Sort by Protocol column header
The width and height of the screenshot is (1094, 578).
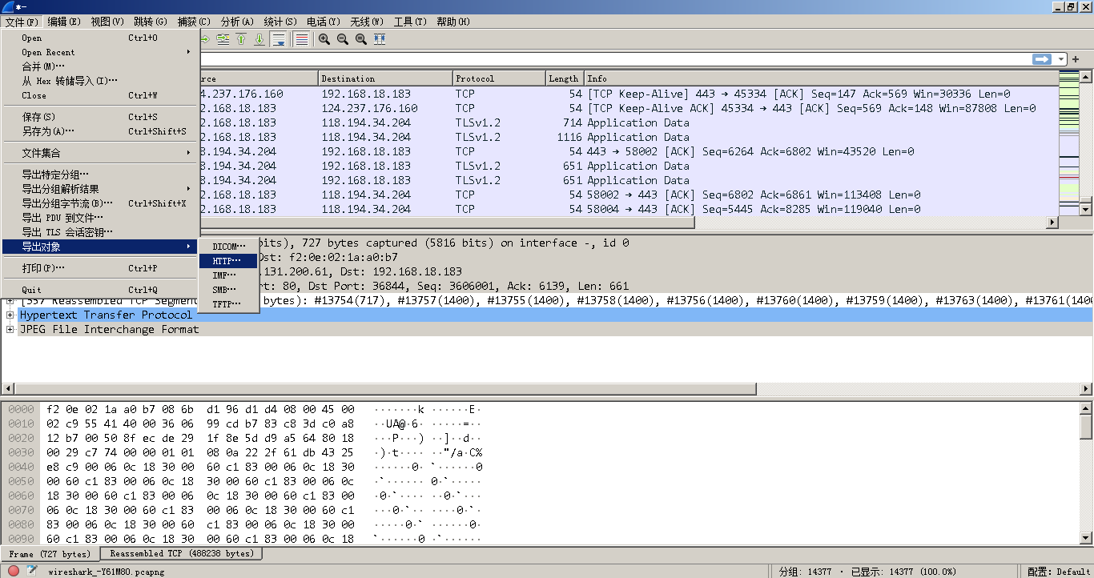pos(498,78)
